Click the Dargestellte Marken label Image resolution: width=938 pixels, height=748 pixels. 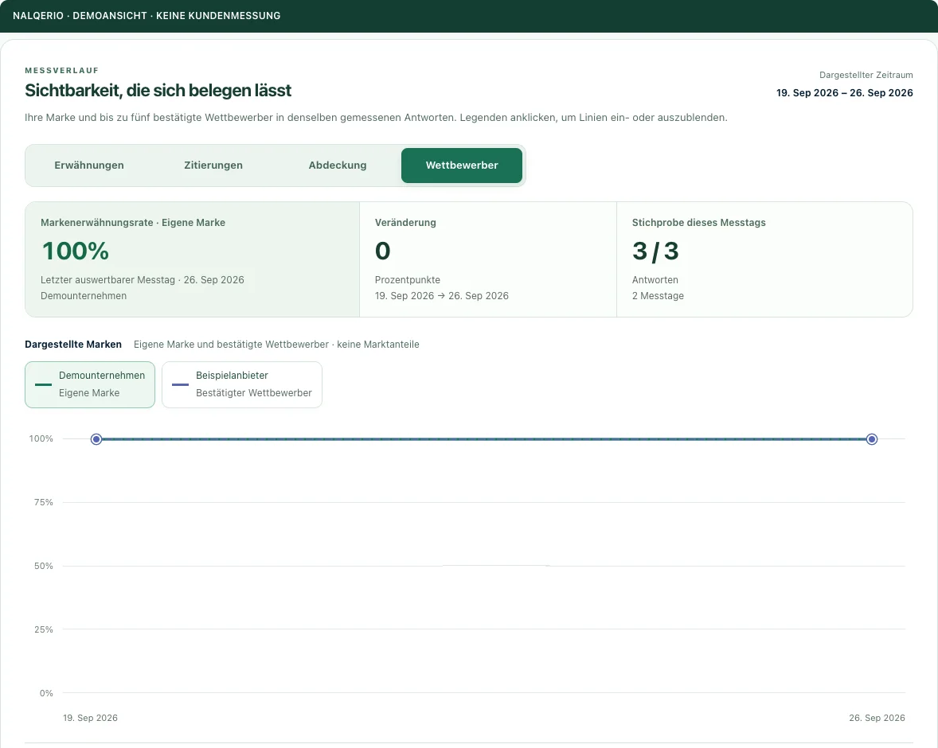[x=73, y=345]
